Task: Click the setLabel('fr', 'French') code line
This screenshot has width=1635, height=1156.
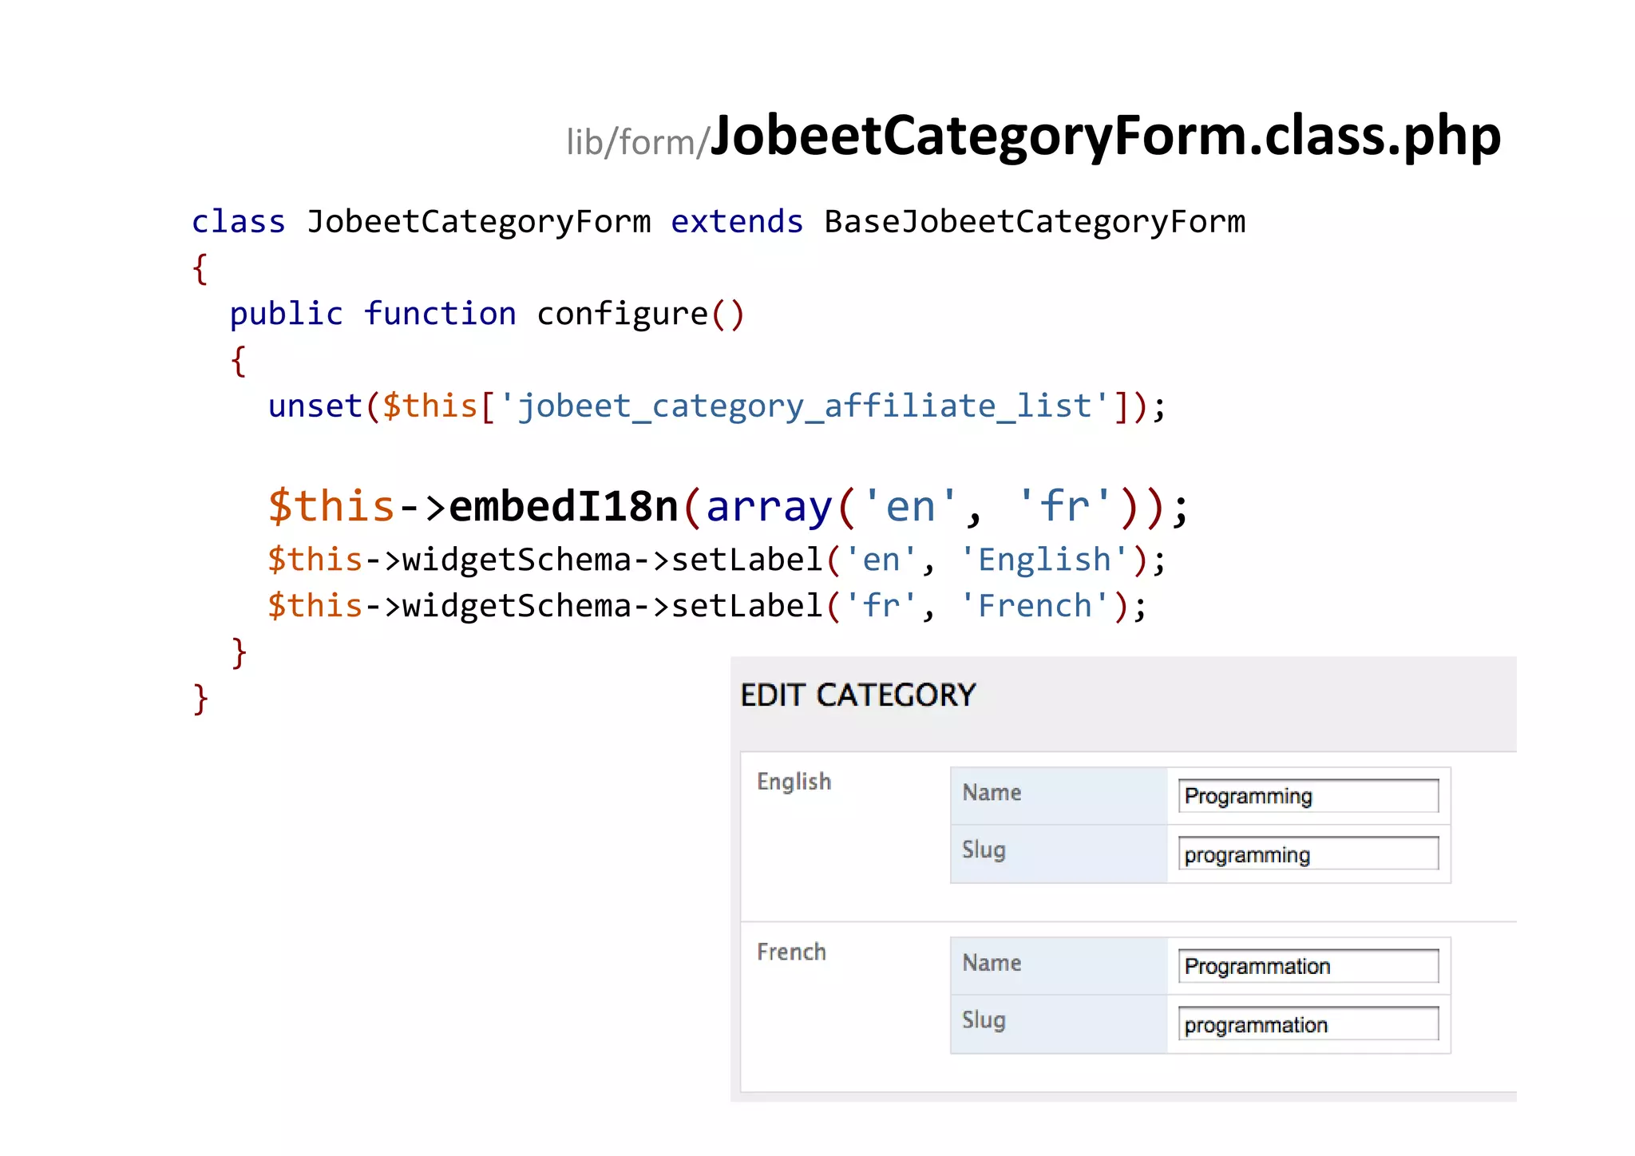Action: click(x=707, y=606)
